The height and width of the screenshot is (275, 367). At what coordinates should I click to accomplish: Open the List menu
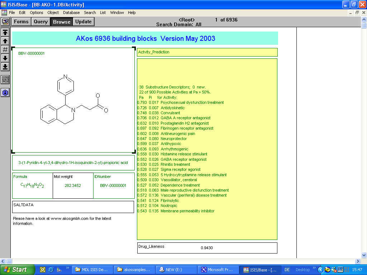[x=103, y=13]
